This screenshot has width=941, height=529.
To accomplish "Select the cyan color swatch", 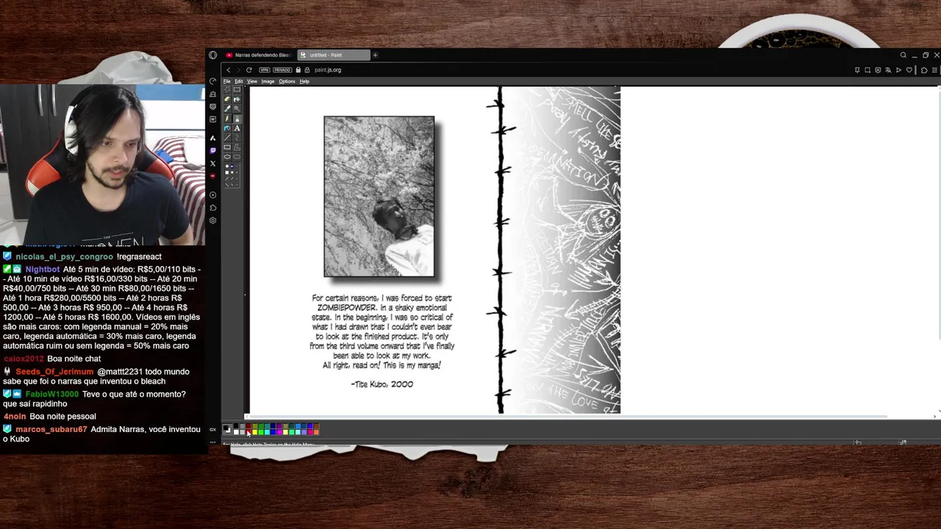I will coord(267,432).
